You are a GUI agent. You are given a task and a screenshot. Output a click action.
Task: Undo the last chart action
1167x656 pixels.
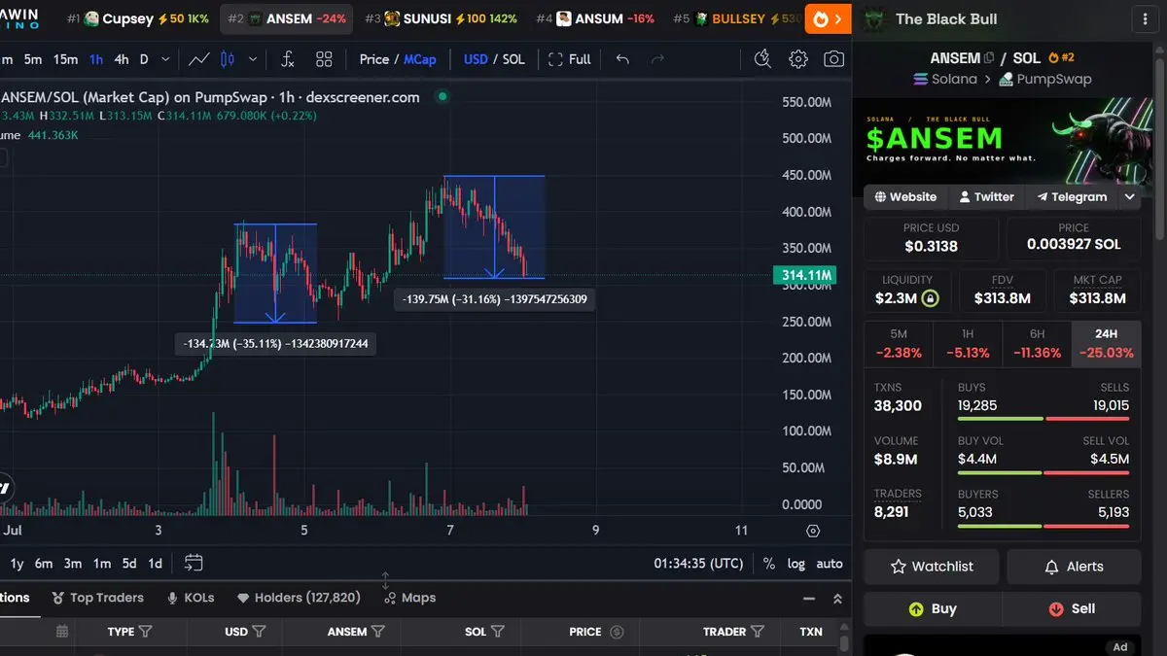(x=622, y=59)
